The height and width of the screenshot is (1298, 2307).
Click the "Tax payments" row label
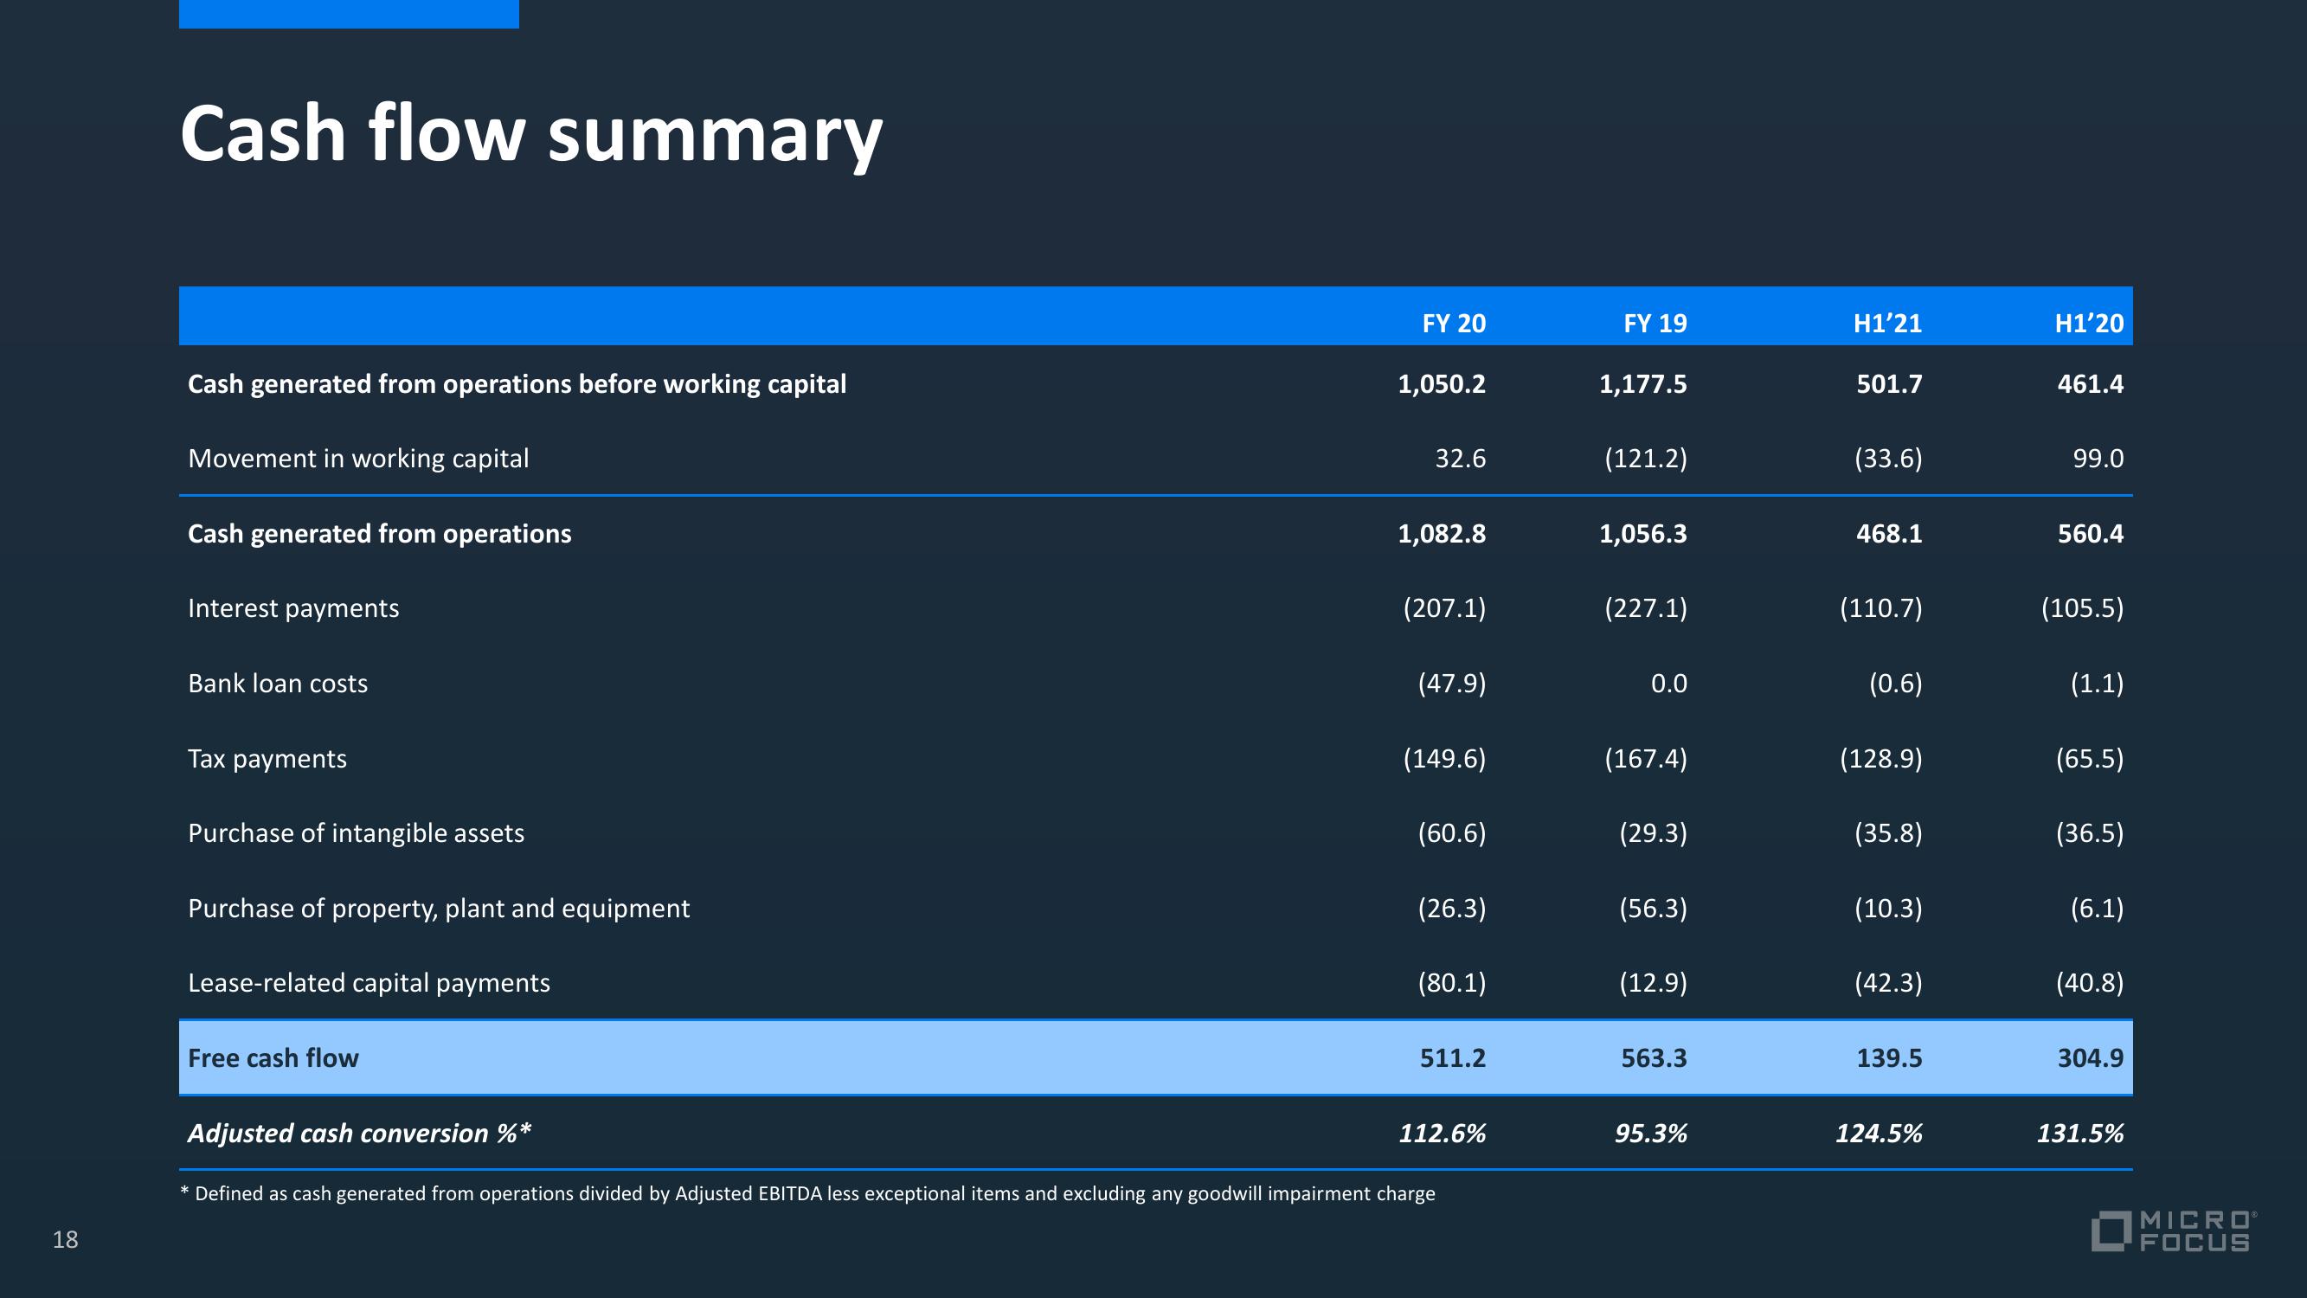coord(267,759)
